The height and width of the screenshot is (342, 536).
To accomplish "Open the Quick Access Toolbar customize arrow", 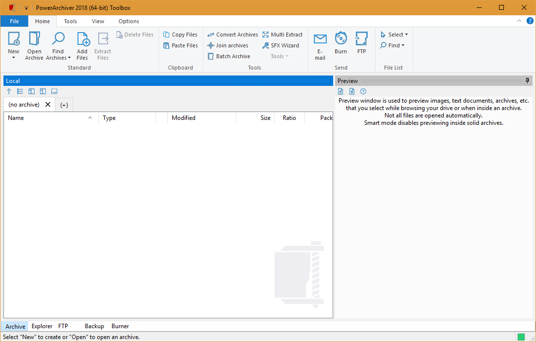I will (x=26, y=8).
